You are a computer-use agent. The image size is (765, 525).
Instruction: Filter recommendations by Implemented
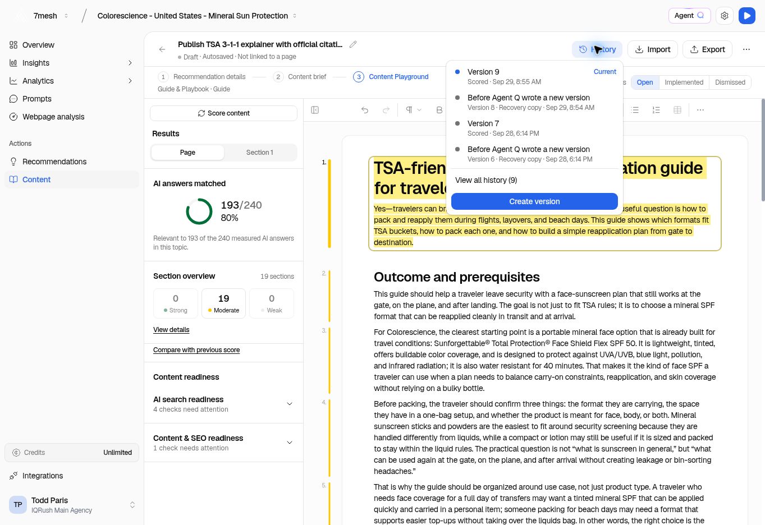coord(684,82)
